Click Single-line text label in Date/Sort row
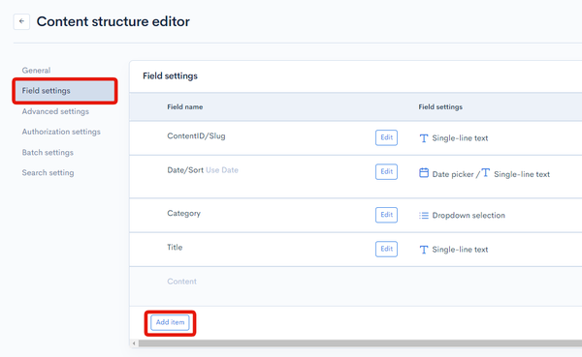 coord(522,174)
